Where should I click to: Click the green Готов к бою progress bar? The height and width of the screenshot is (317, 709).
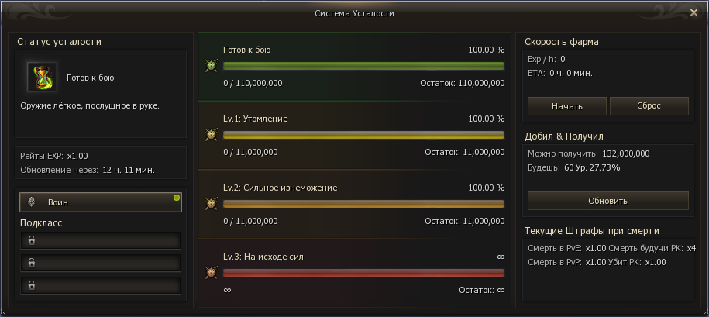363,66
